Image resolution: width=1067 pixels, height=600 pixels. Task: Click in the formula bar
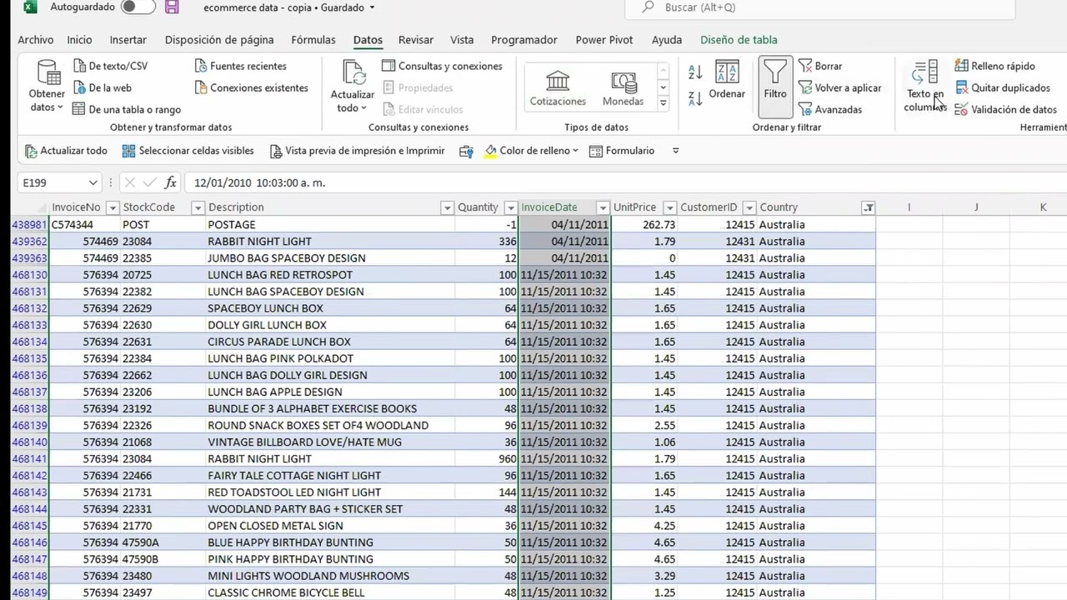click(x=625, y=182)
